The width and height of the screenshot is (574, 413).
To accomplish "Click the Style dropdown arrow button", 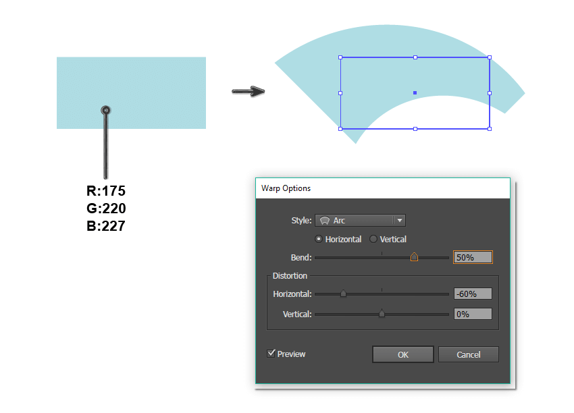I will point(400,221).
